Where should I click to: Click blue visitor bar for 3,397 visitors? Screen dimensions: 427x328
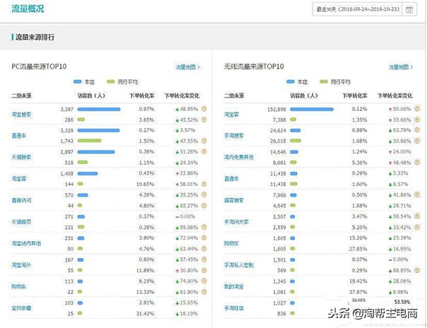99,109
